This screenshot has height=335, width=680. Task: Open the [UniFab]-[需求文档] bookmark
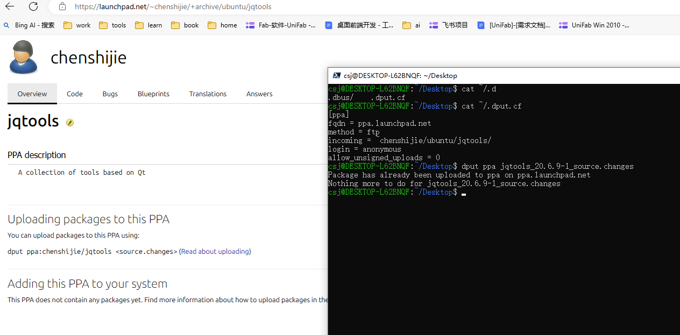click(514, 25)
